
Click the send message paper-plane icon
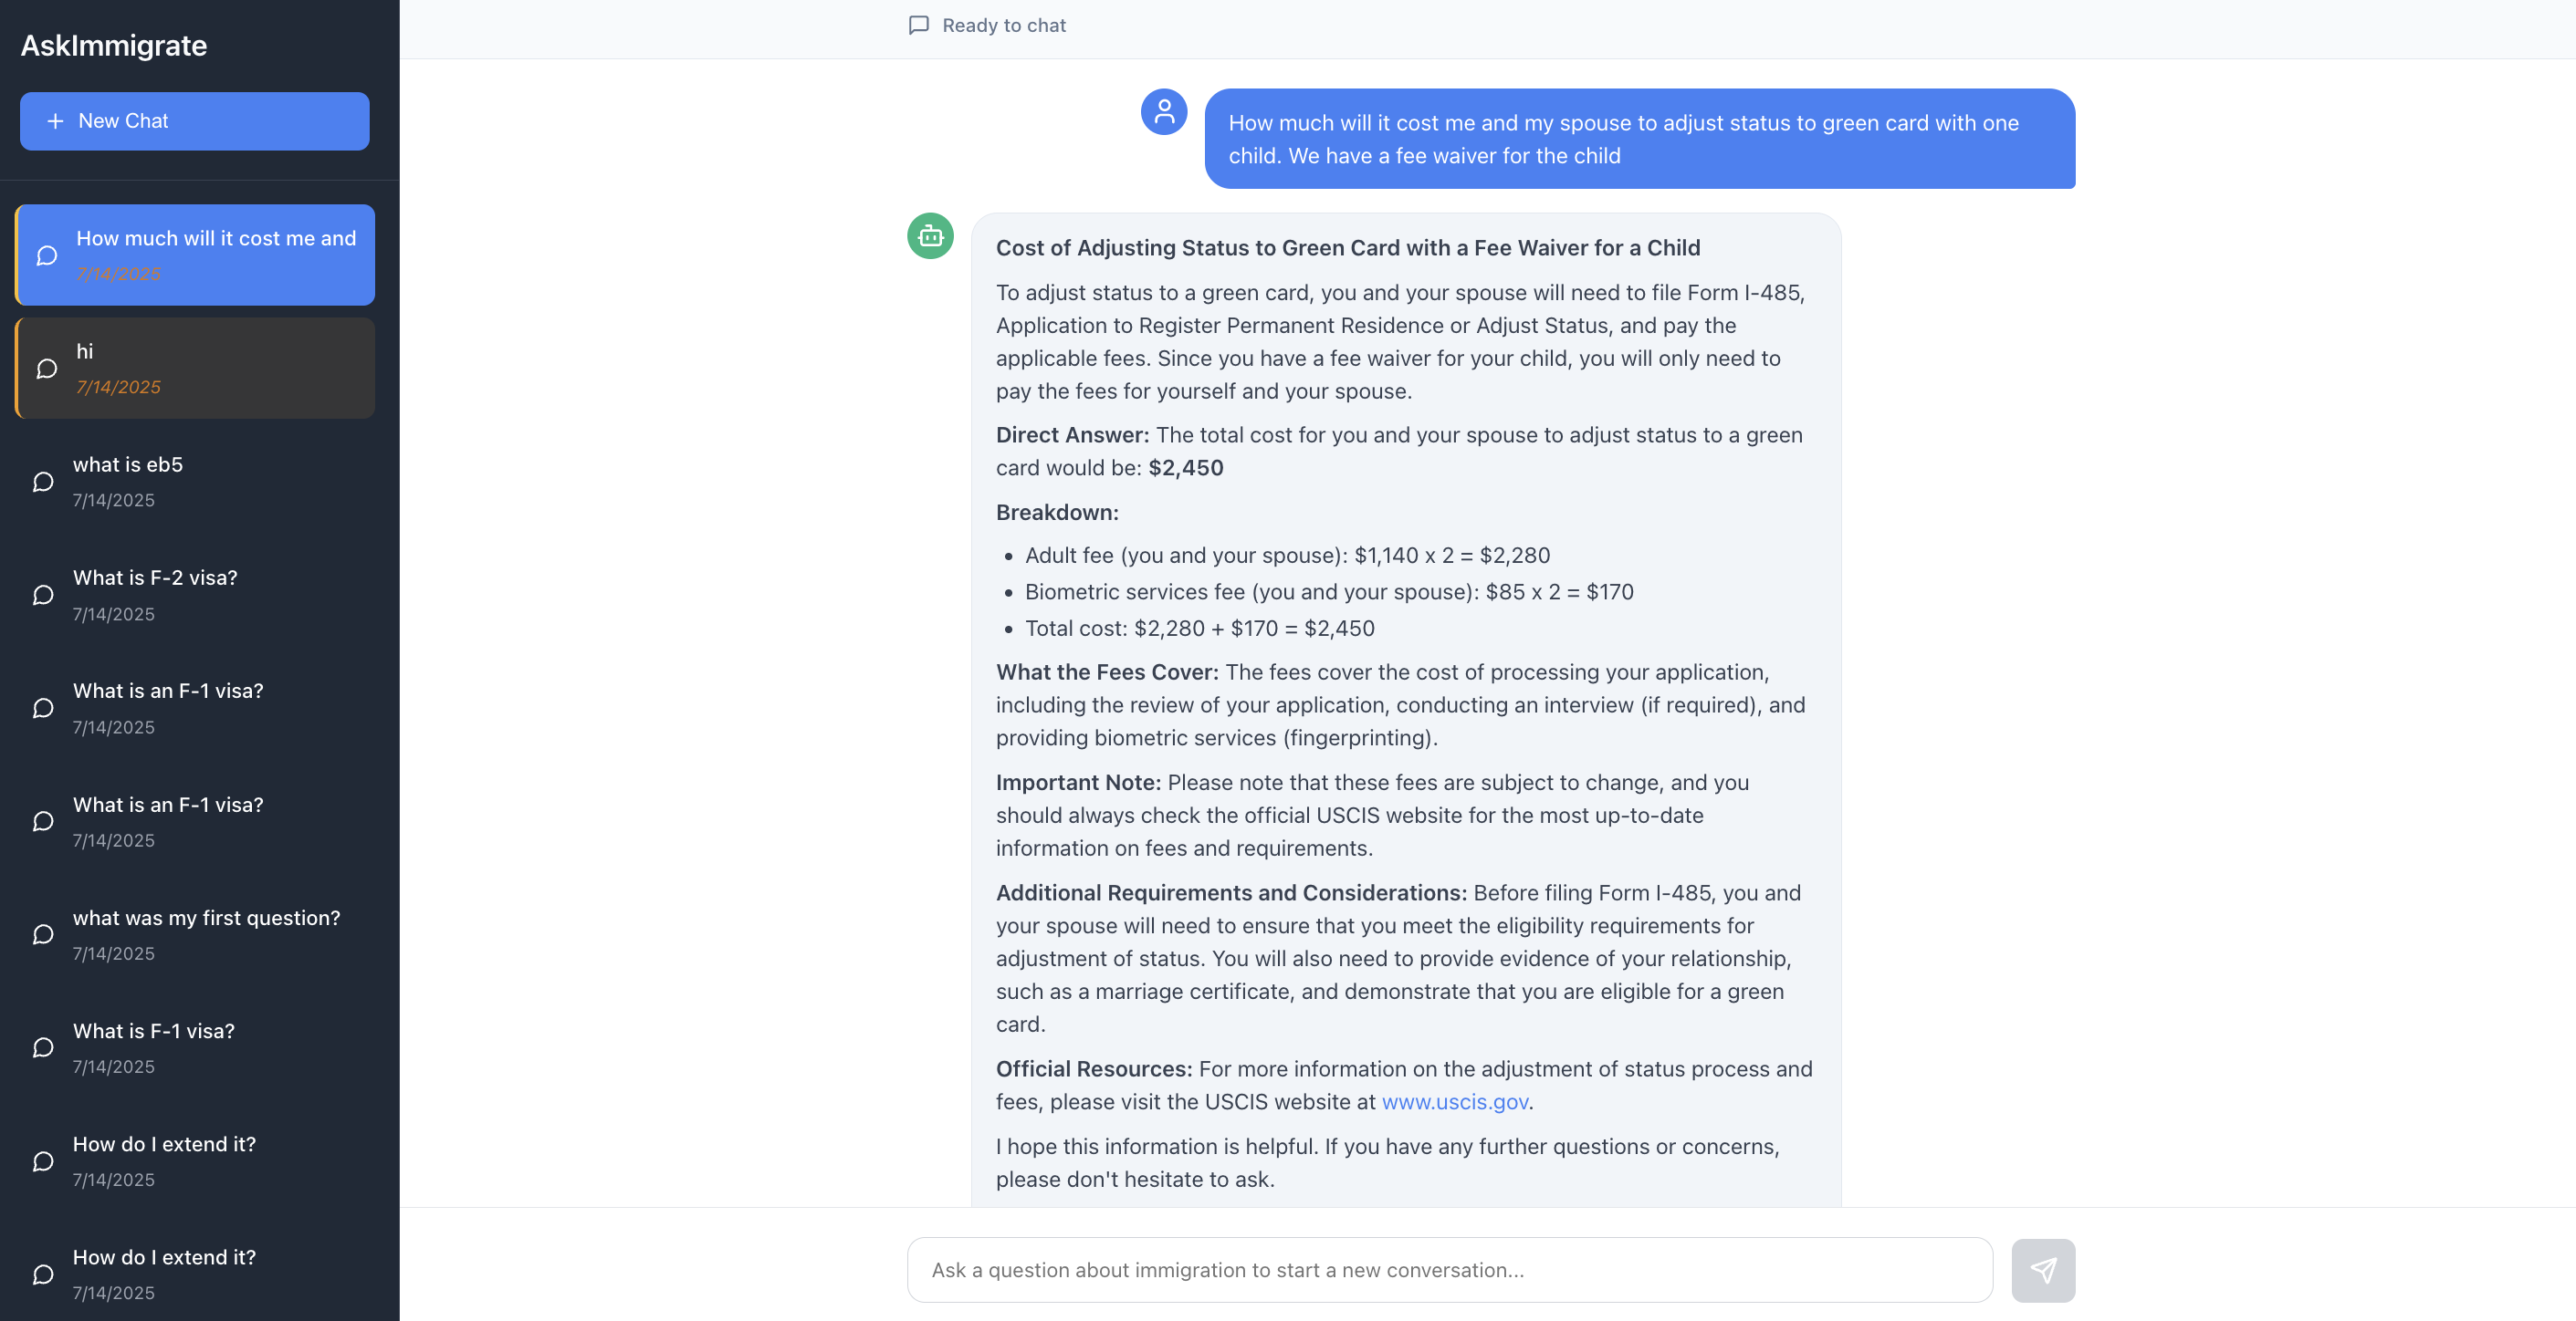click(2044, 1270)
